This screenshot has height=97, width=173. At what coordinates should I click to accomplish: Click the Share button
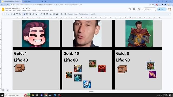tap(162, 9)
